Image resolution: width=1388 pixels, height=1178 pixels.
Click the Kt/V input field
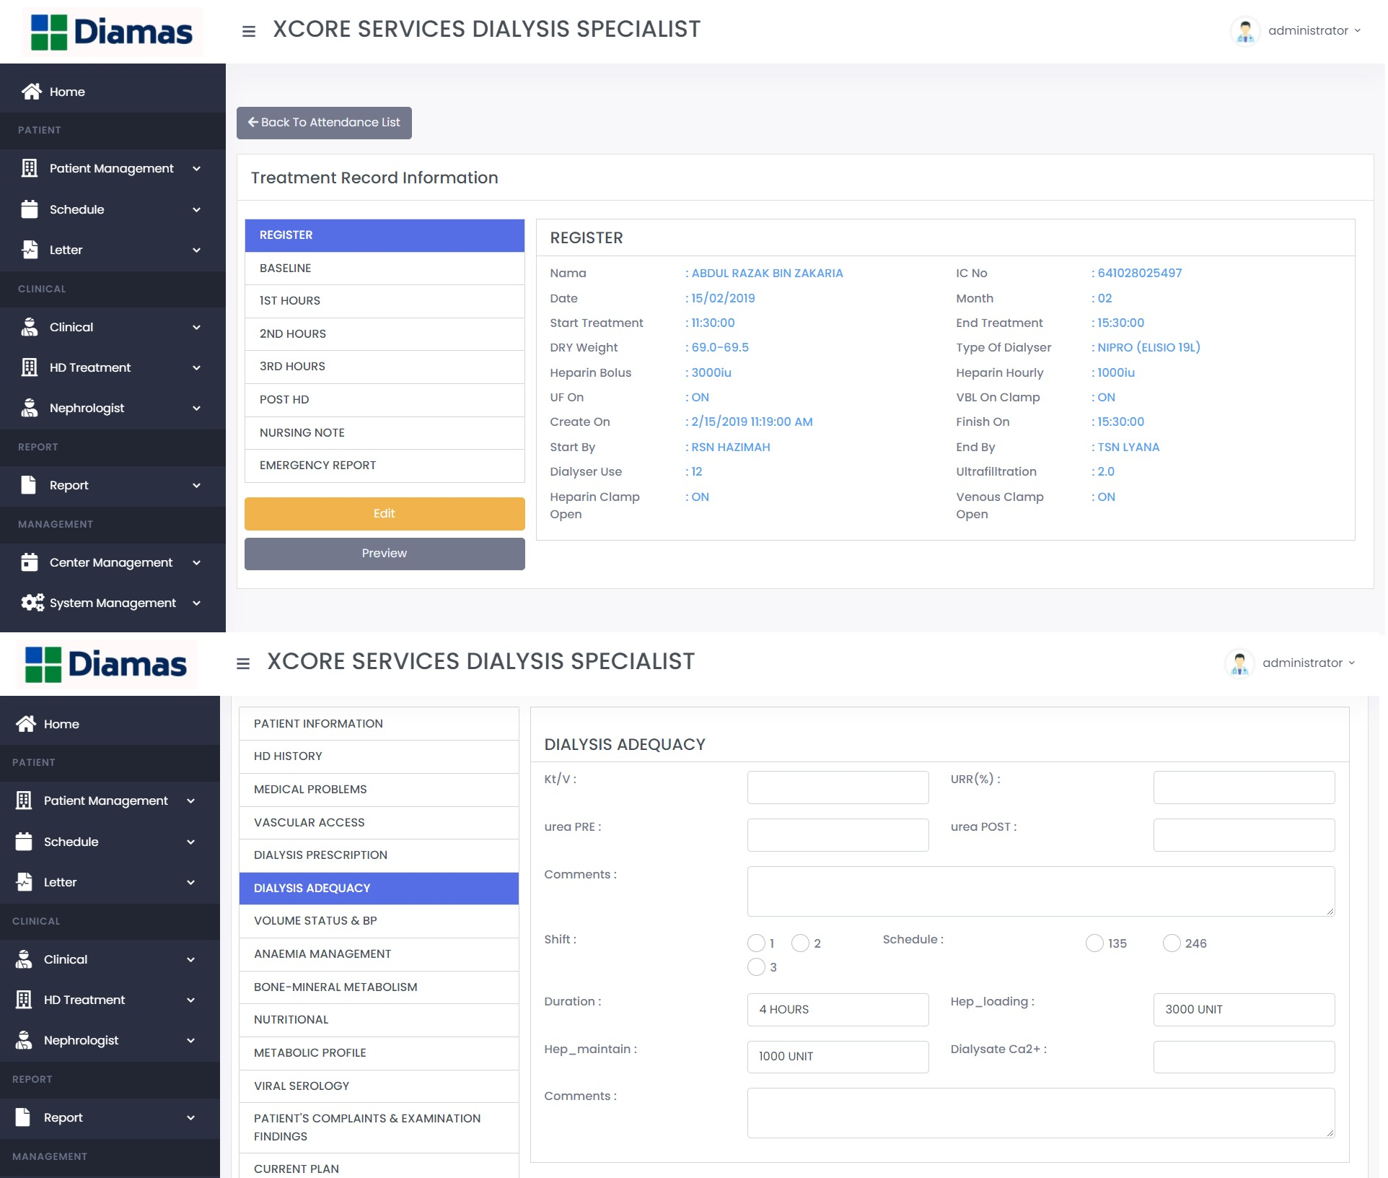(838, 787)
